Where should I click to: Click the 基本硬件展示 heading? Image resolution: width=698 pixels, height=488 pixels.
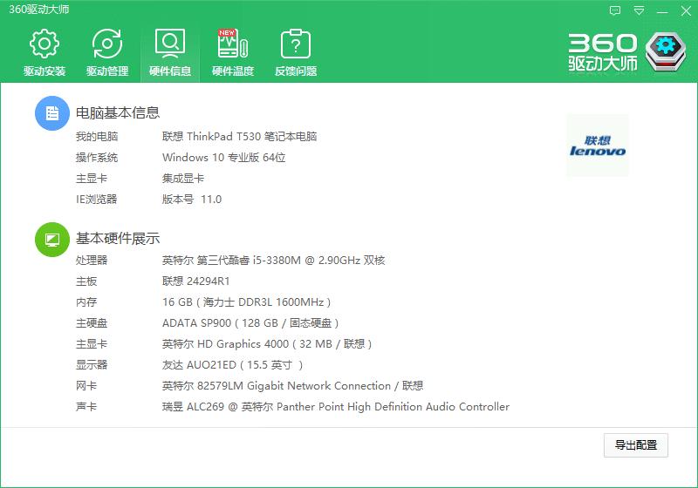click(x=118, y=239)
